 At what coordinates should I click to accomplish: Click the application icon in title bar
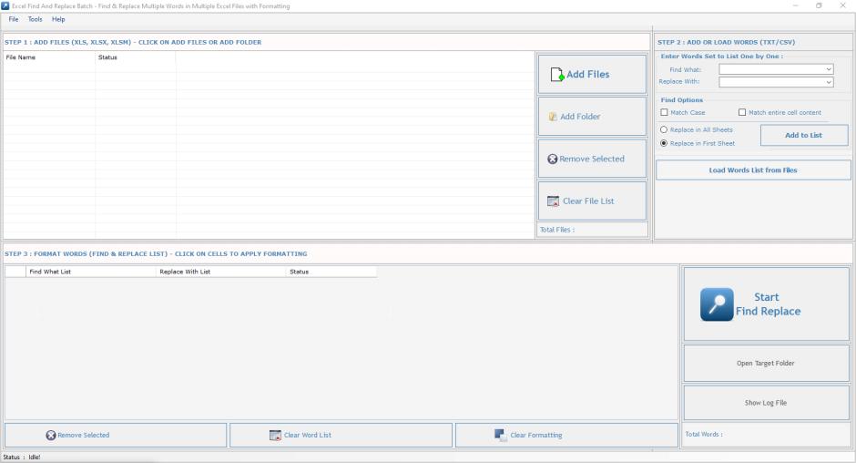coord(5,6)
